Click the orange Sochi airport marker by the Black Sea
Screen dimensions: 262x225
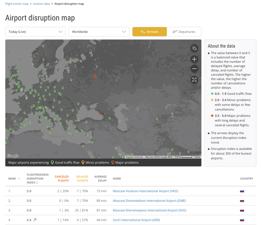100,113
